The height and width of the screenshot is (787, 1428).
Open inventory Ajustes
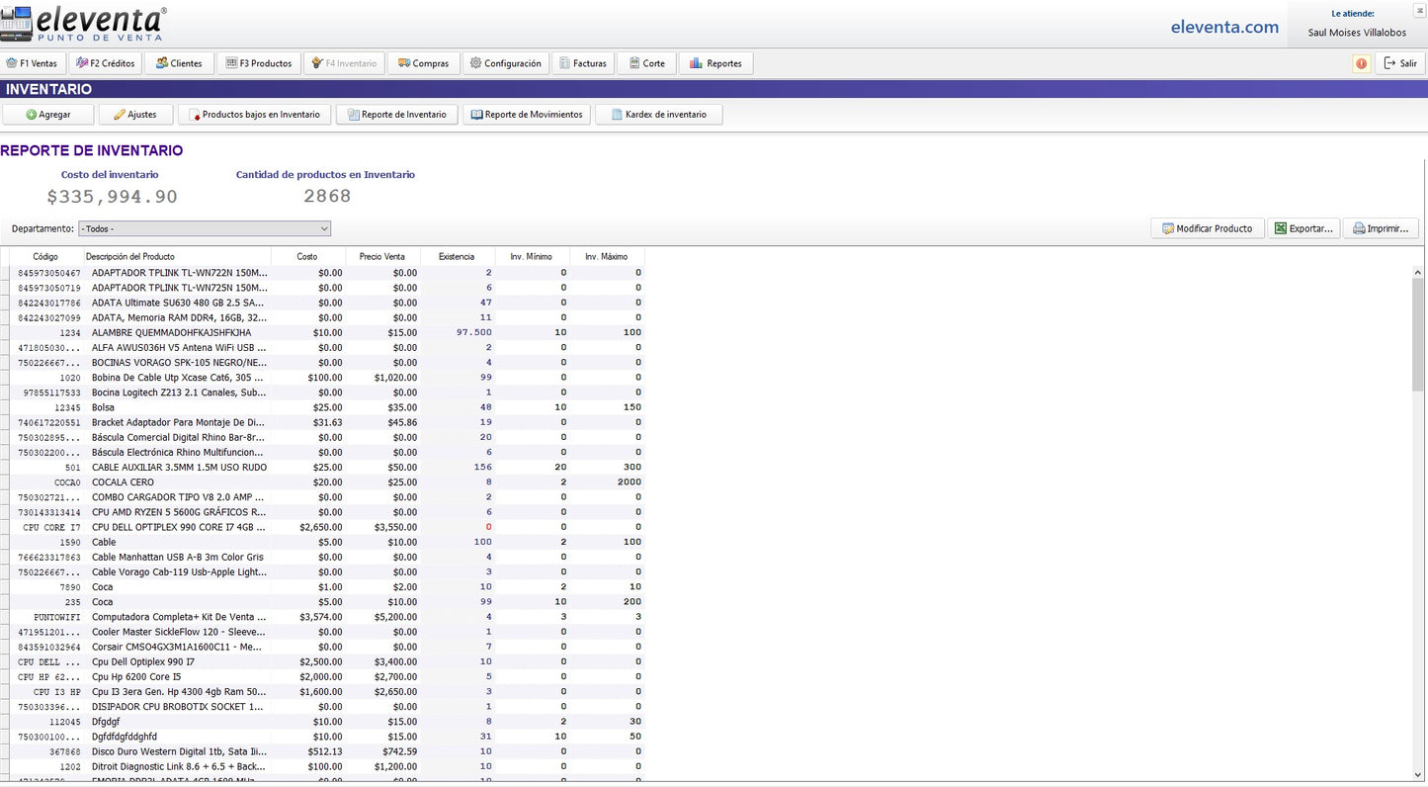coord(135,115)
